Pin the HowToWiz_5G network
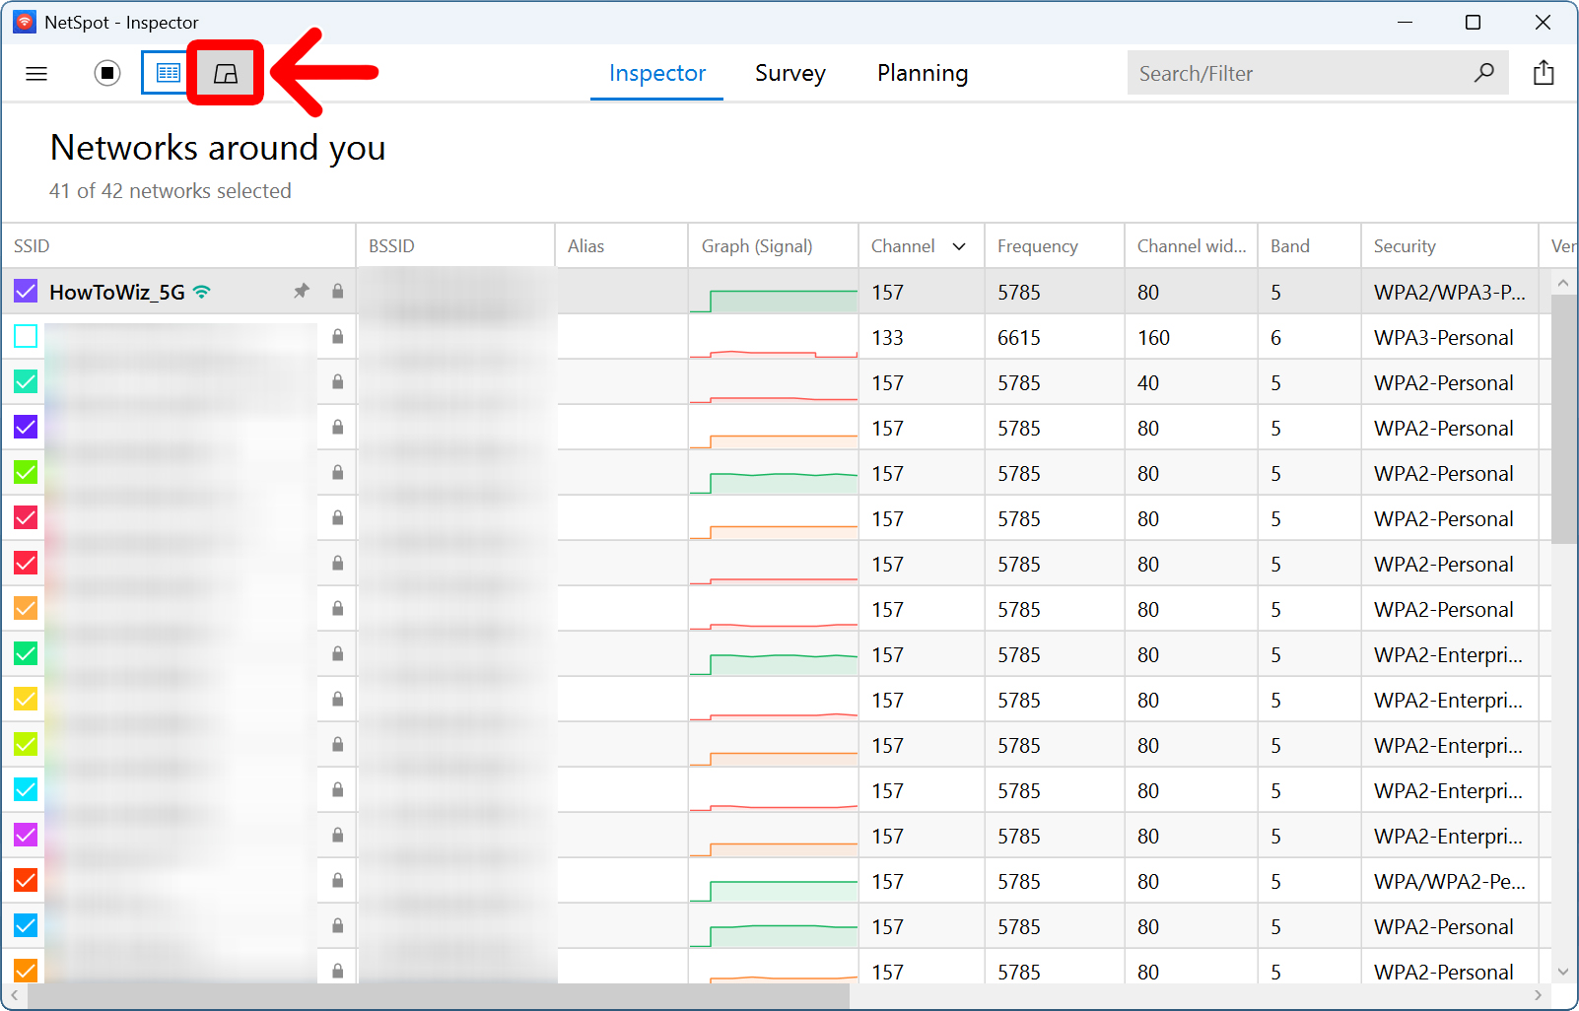This screenshot has height=1011, width=1579. point(302,291)
